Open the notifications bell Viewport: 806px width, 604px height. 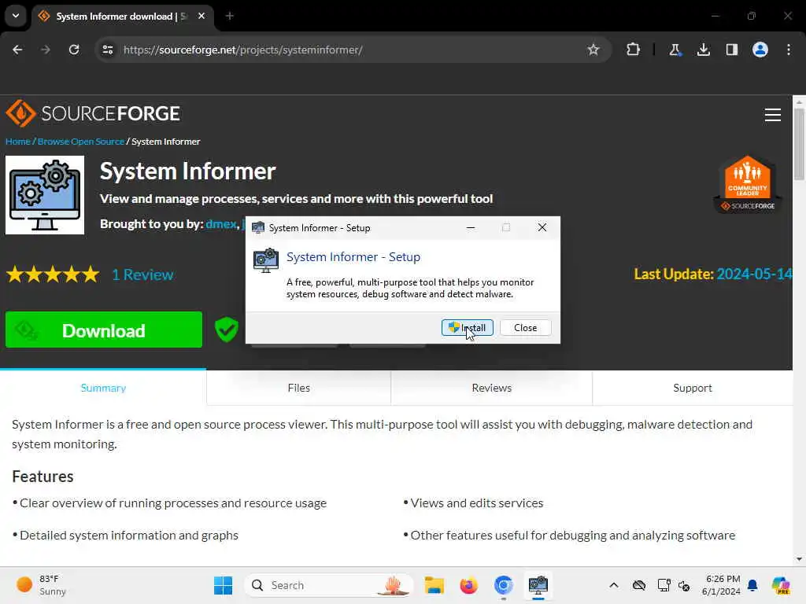click(752, 585)
